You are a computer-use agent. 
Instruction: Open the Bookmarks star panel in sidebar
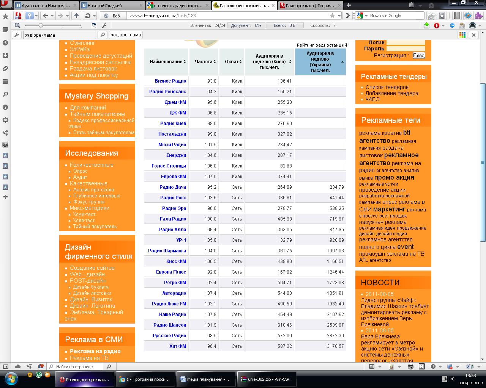coord(5,17)
